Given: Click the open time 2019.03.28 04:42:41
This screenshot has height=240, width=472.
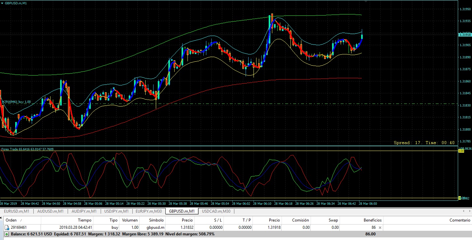Looking at the screenshot, I should (76, 227).
